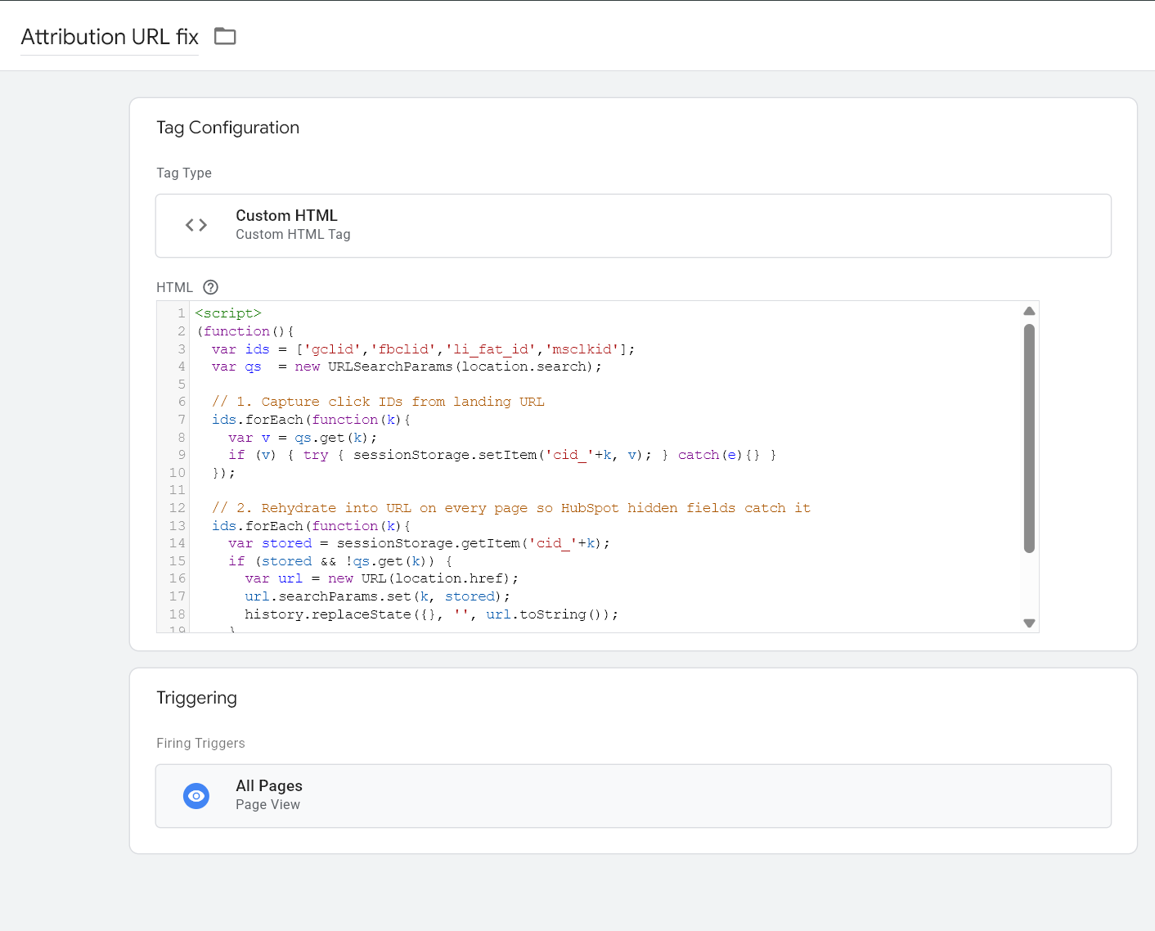Click the line with new URLSearchParams
The height and width of the screenshot is (931, 1155).
click(407, 367)
